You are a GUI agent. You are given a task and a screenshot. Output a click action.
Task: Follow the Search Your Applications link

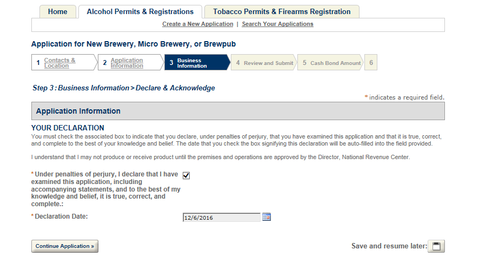(x=277, y=24)
